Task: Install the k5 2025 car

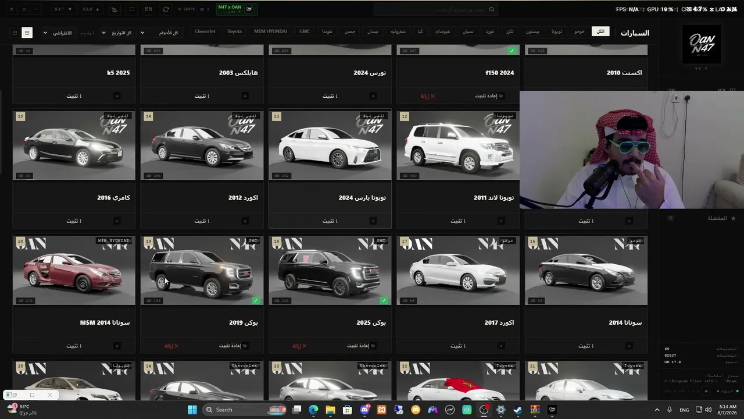Action: point(74,96)
